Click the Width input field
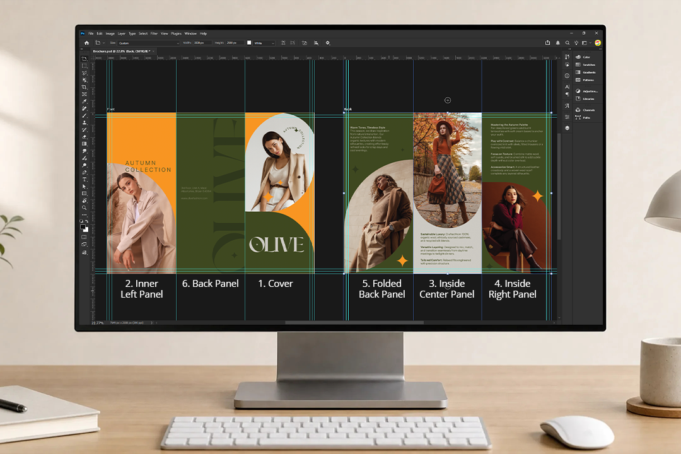 (202, 43)
